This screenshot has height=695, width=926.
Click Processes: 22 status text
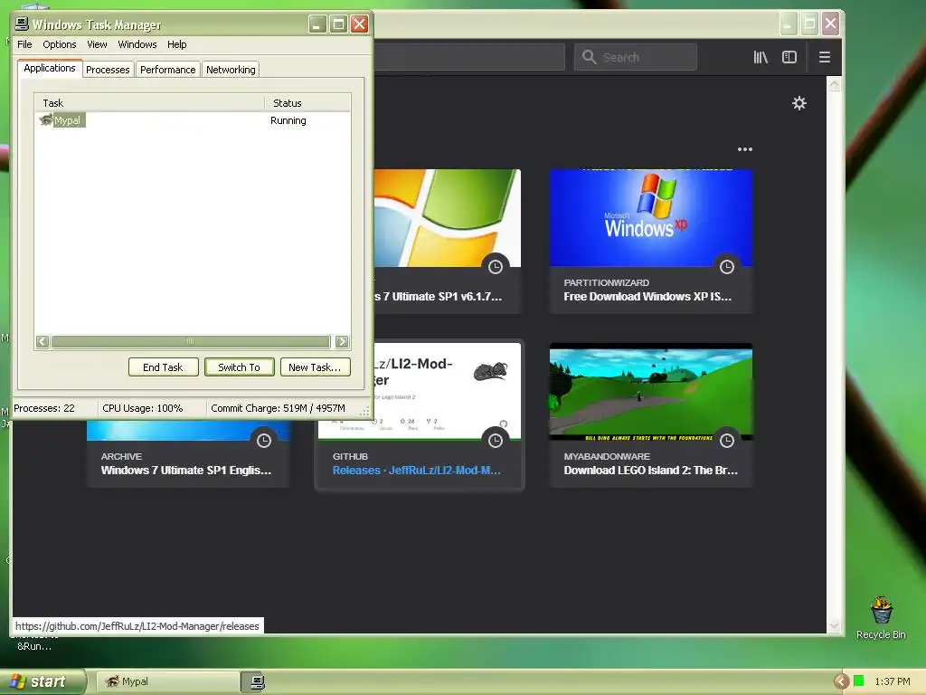pyautogui.click(x=44, y=408)
